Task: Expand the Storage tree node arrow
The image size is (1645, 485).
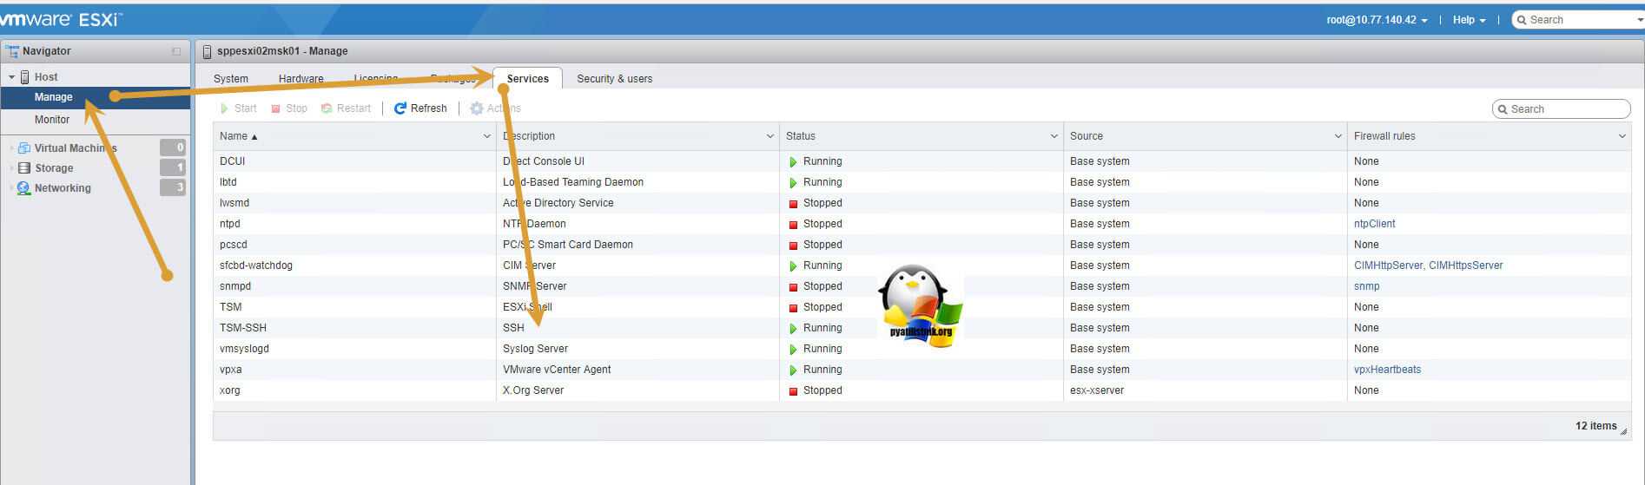Action: click(11, 168)
